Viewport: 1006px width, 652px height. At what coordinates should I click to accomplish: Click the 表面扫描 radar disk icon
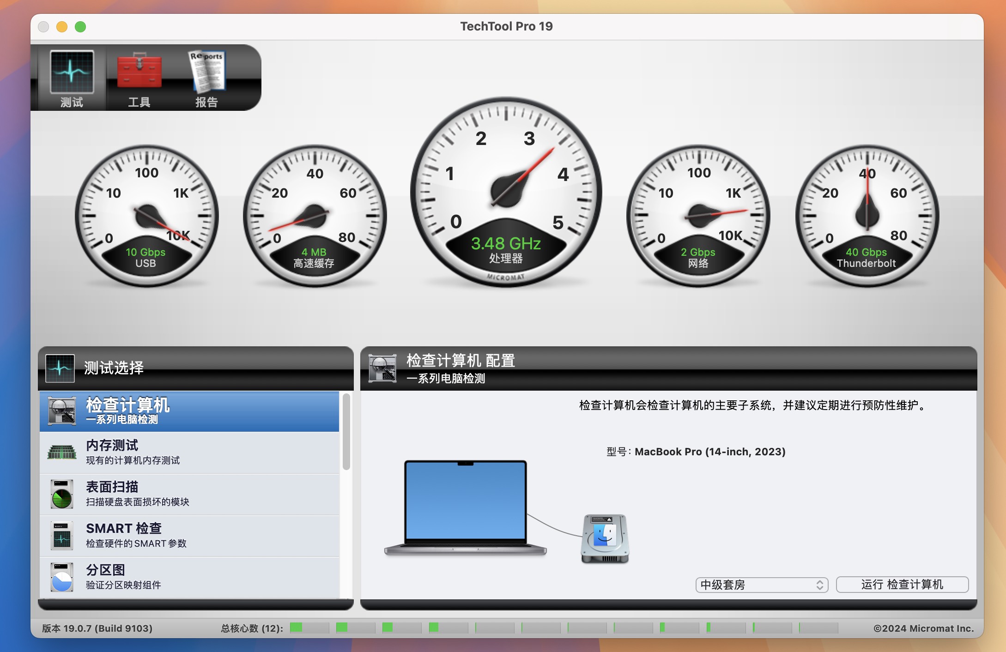tap(62, 494)
